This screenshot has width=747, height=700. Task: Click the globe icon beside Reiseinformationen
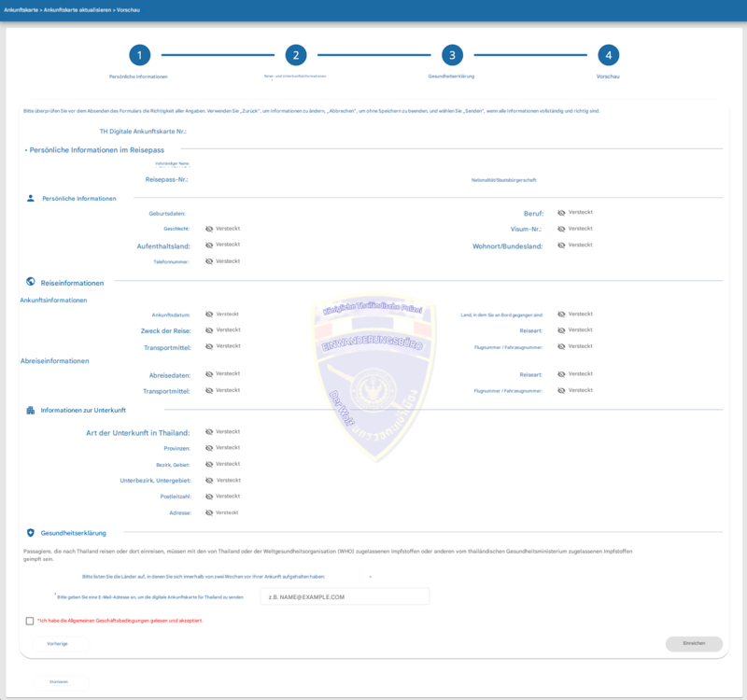[x=31, y=282]
